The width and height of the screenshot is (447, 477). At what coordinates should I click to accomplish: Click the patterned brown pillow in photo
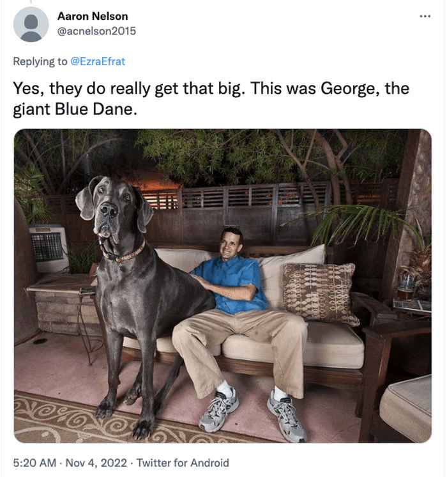pos(320,293)
